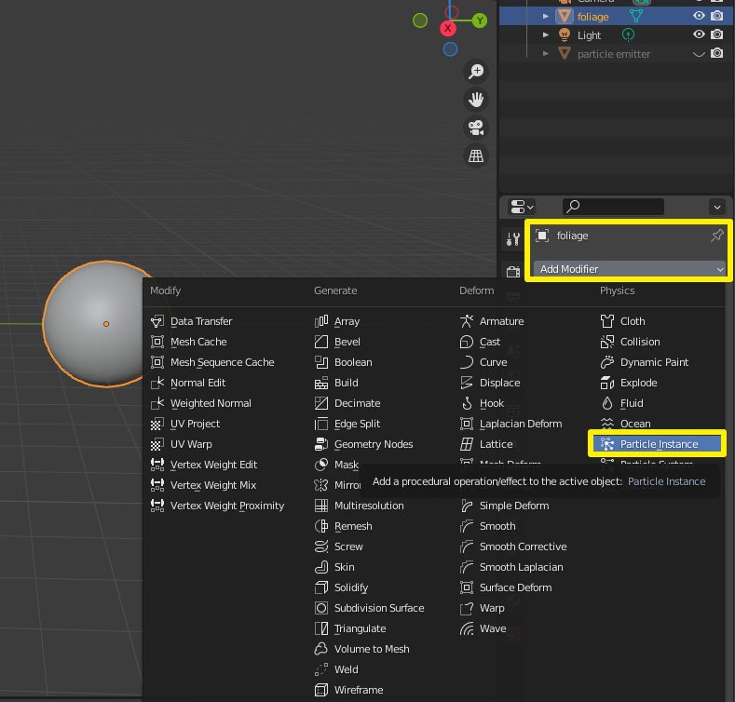Expand the foliage tree item
The image size is (735, 702).
(x=545, y=17)
